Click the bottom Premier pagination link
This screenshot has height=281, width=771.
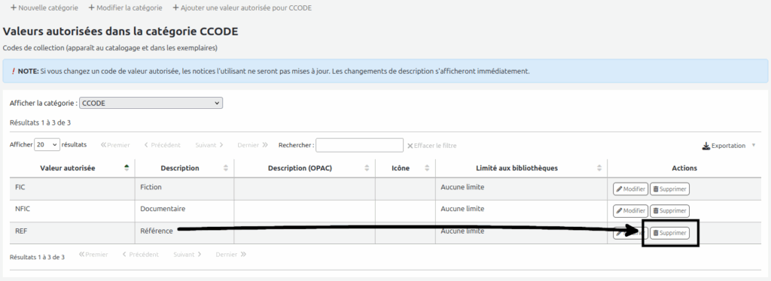tap(93, 255)
